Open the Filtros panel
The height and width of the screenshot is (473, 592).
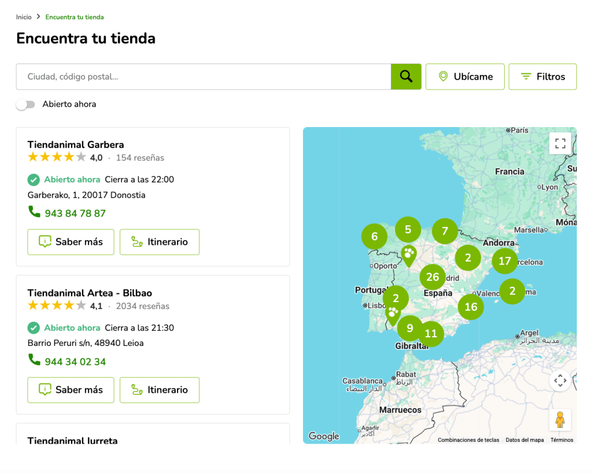click(542, 77)
